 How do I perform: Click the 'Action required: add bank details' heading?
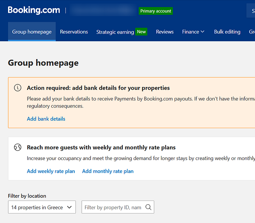(x=98, y=88)
